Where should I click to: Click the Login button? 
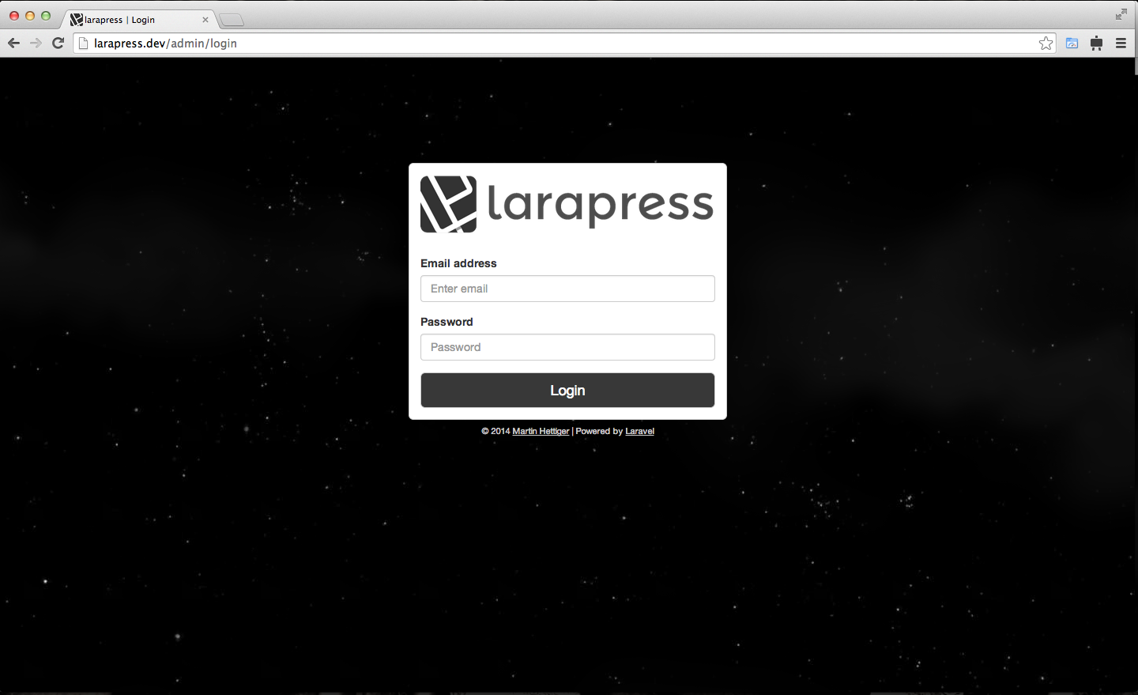pos(567,391)
